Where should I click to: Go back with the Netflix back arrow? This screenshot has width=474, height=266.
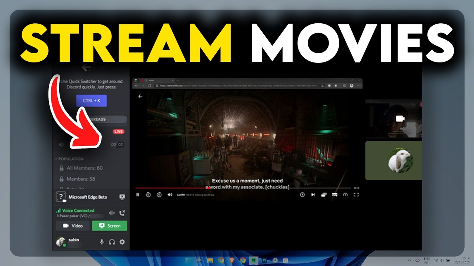pos(140,96)
